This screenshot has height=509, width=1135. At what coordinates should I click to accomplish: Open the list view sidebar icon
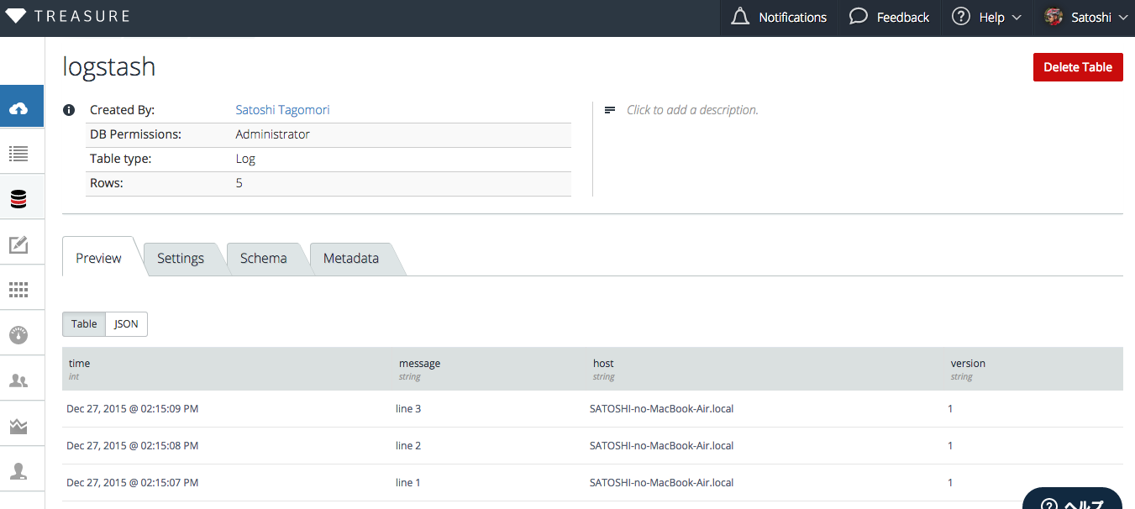(18, 154)
